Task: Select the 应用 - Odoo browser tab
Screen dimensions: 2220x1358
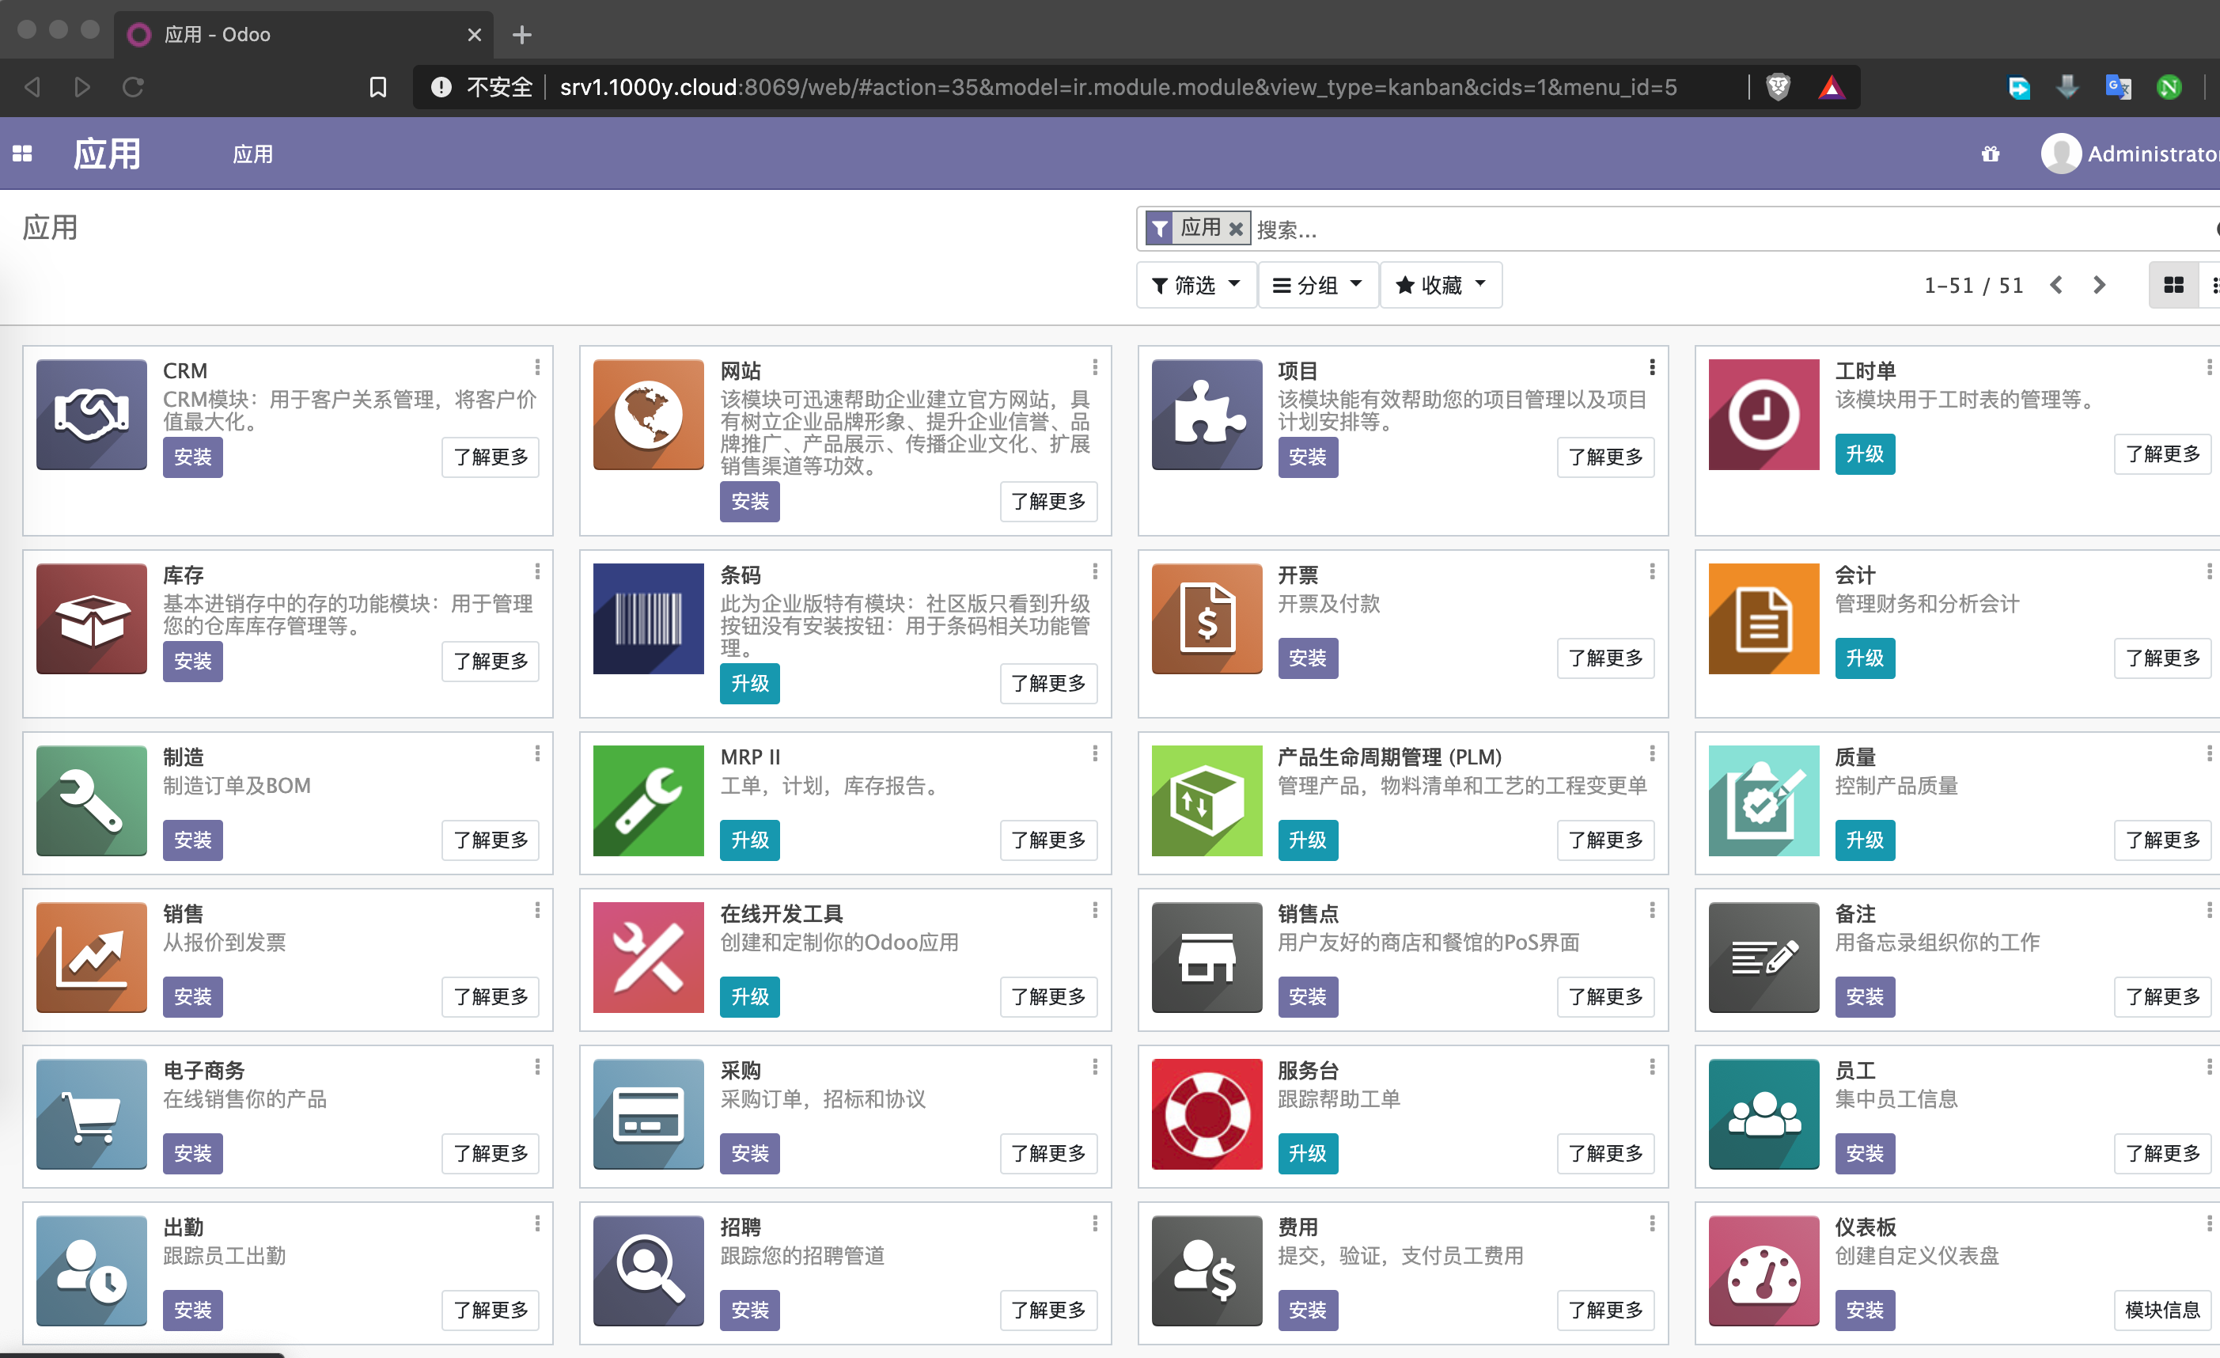Action: [x=304, y=34]
